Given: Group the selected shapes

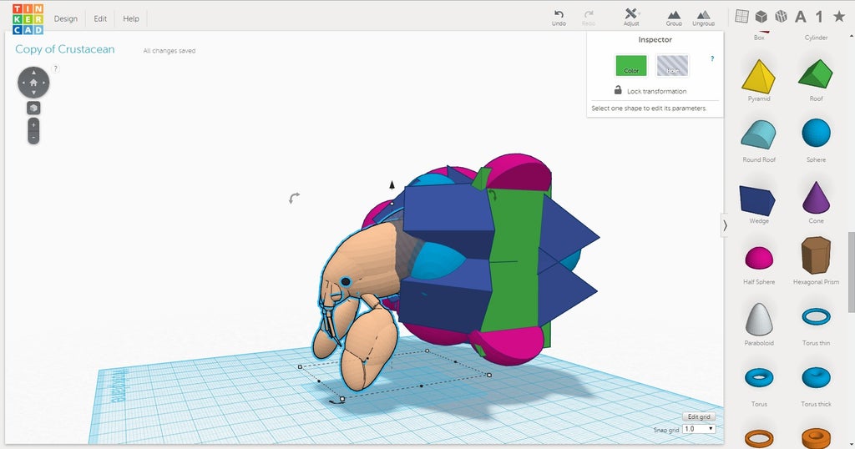Looking at the screenshot, I should [674, 18].
